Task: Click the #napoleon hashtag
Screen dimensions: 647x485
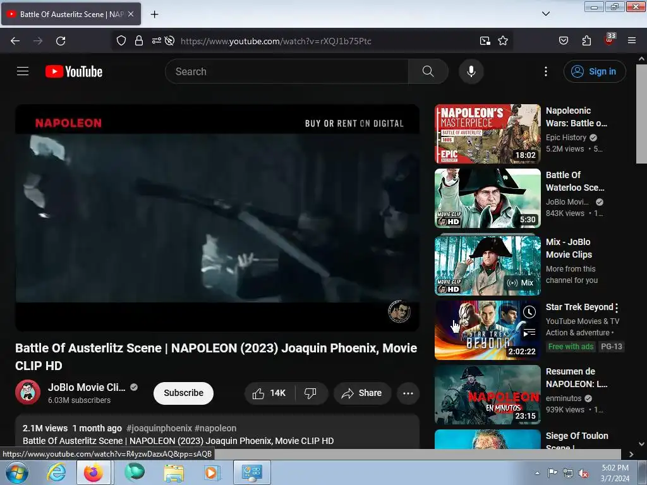Action: click(x=215, y=428)
